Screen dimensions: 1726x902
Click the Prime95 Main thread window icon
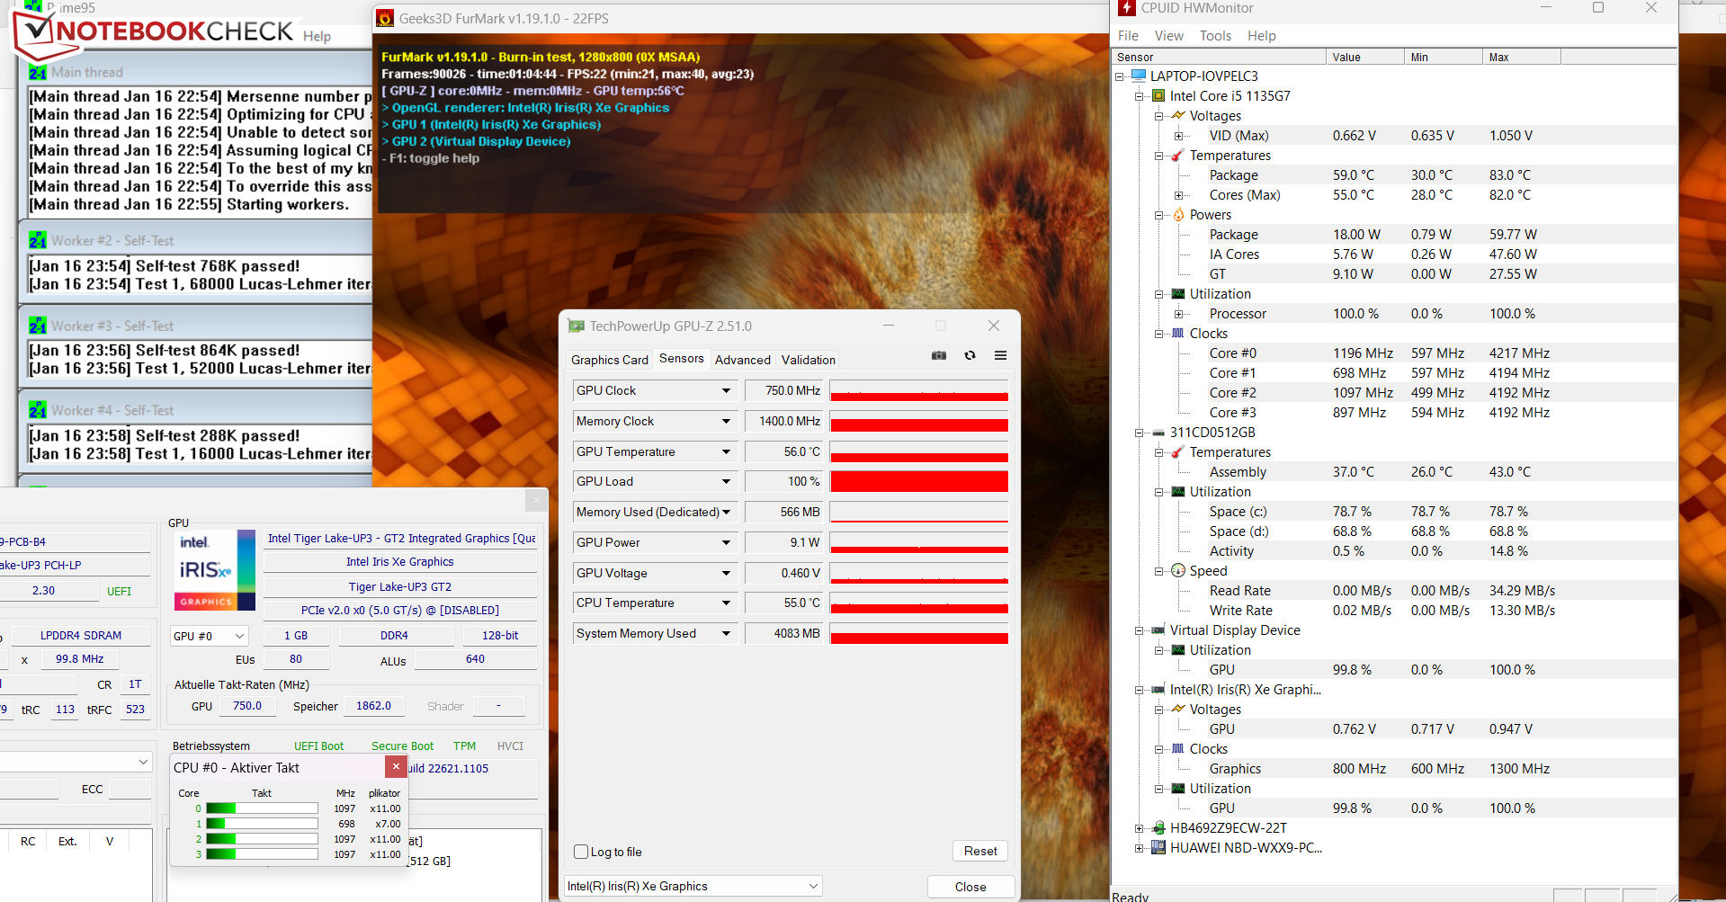tap(38, 72)
